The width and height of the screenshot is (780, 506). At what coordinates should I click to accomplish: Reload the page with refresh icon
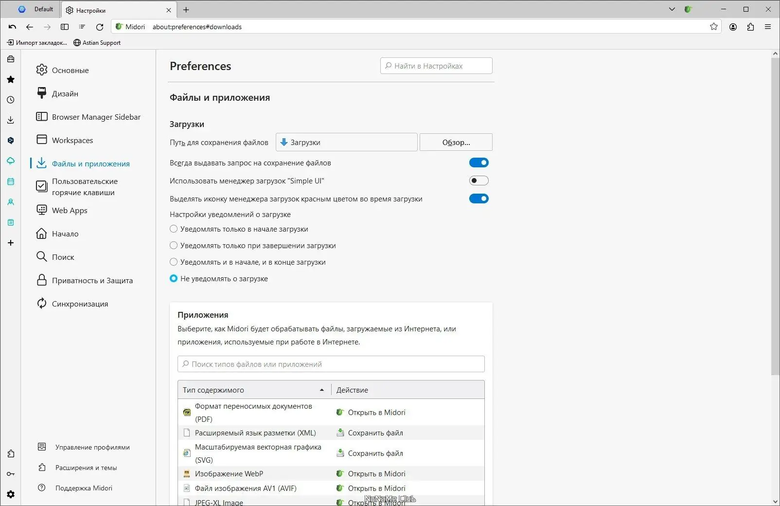(100, 27)
